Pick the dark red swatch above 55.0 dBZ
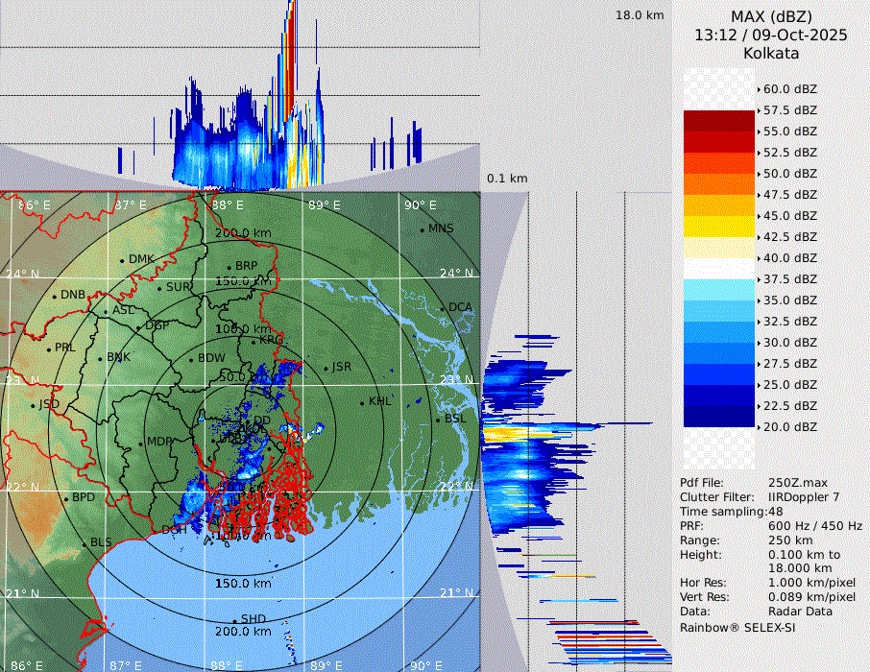The image size is (870, 672). (x=718, y=121)
